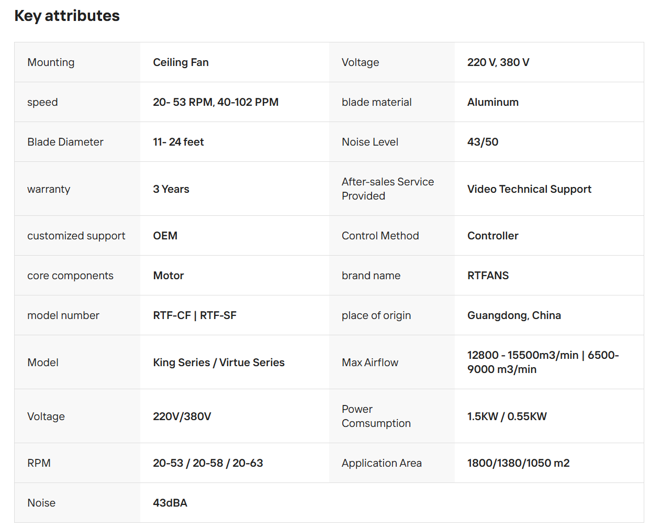The image size is (650, 527).
Task: Select the 'customized support' label
Action: [76, 236]
